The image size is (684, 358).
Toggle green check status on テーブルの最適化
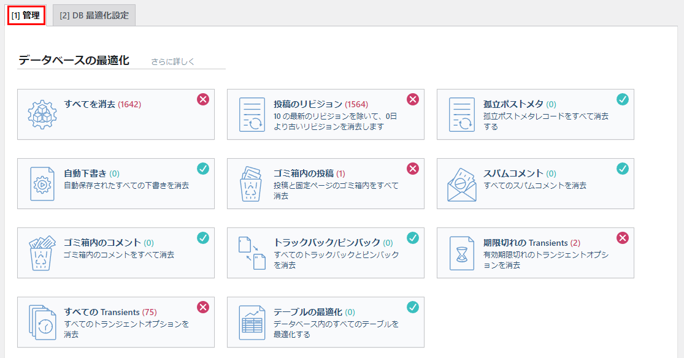click(x=413, y=307)
